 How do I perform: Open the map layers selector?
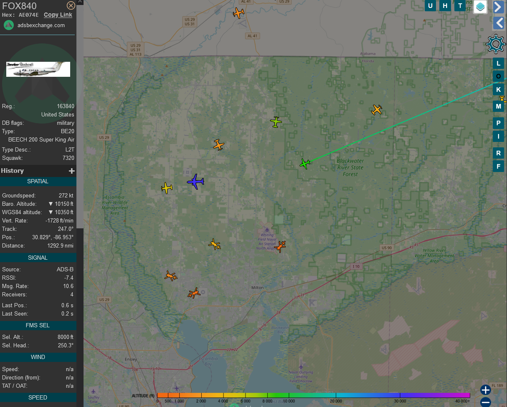tap(480, 7)
